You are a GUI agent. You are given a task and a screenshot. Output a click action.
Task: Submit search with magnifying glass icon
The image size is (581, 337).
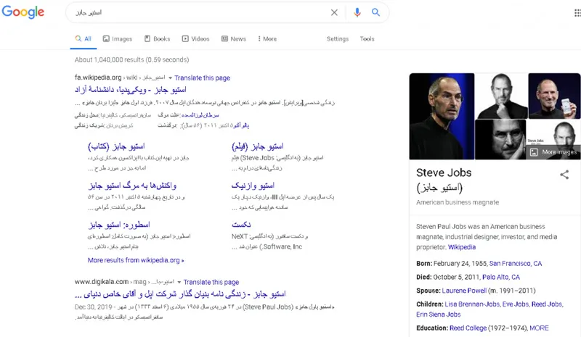tap(375, 12)
